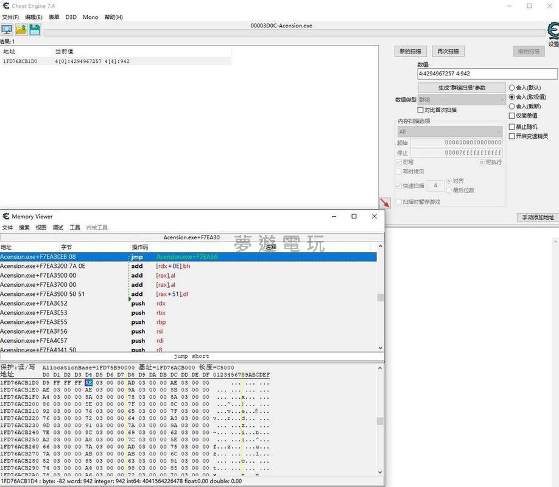Viewport: 559px width, 487px height.
Task: Enable the 对比首次扫描 checkbox
Action: click(420, 110)
